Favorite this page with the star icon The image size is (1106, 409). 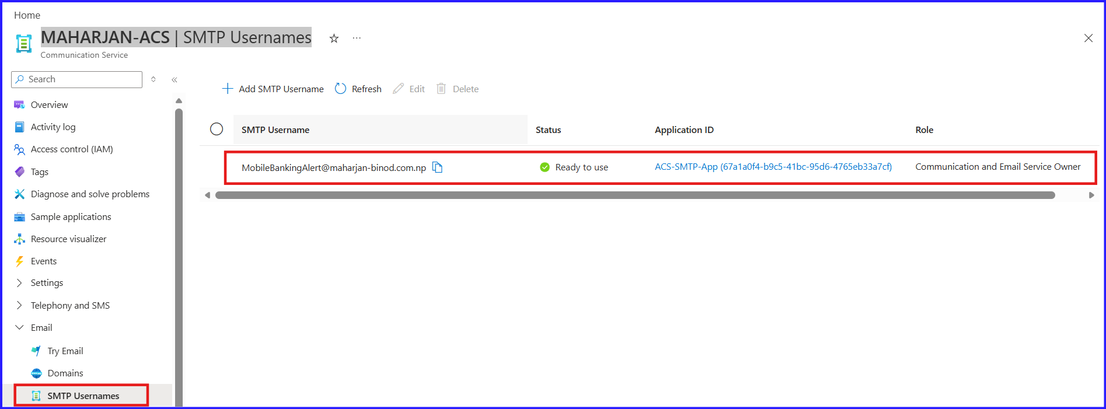point(334,39)
